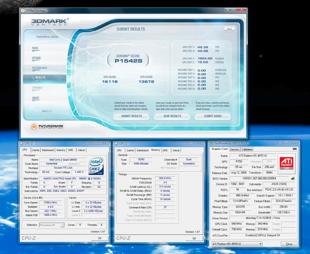Open Mainboard tab in Memory window
Viewport: 310px width, 254px height.
click(142, 150)
